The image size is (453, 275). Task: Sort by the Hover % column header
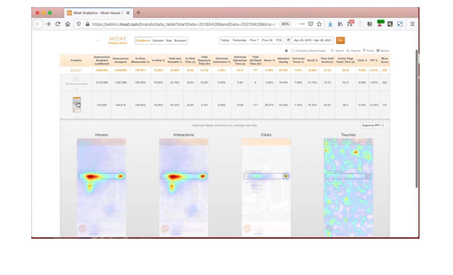pos(269,60)
